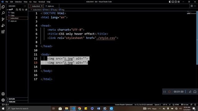The image size is (198, 111).
Task: Open Customize Layout button
Action: (x=179, y=2)
